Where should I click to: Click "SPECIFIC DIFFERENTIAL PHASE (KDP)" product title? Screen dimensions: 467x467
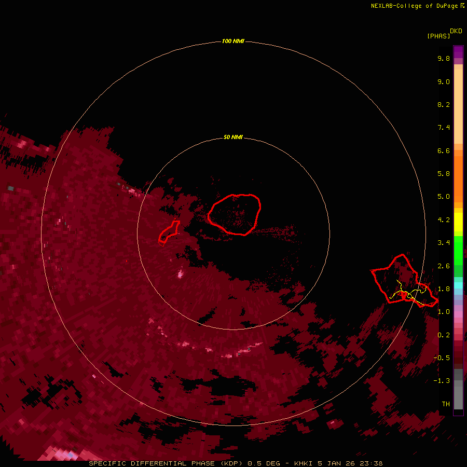coord(167,463)
